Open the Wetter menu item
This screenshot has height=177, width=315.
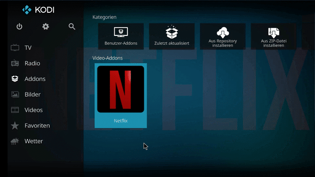coord(33,141)
